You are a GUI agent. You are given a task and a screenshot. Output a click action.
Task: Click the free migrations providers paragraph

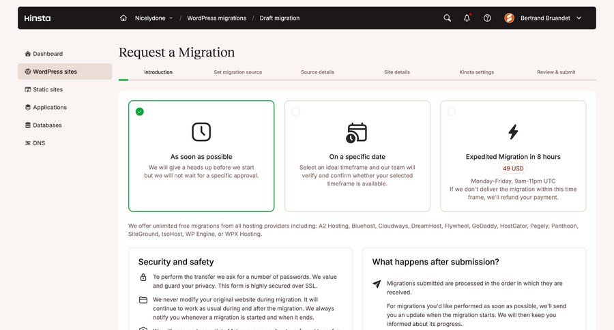click(353, 230)
